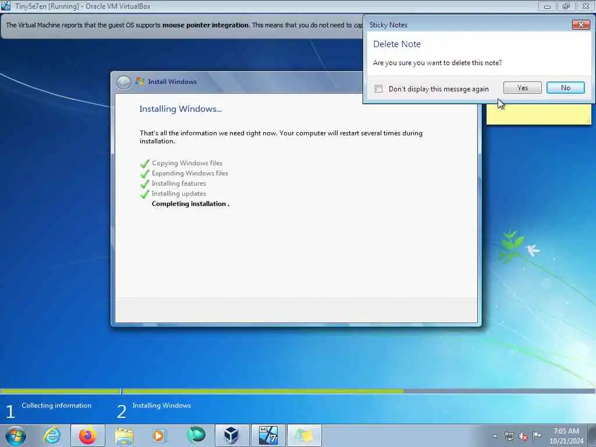Click the date 10/21/2024 in the tray

(x=566, y=441)
